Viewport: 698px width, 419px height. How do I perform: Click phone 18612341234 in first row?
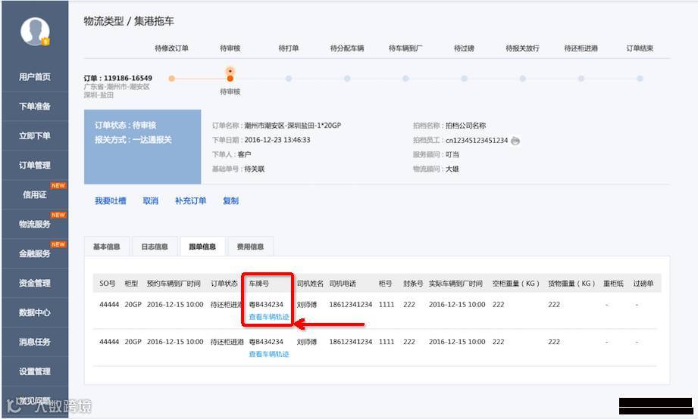point(351,304)
